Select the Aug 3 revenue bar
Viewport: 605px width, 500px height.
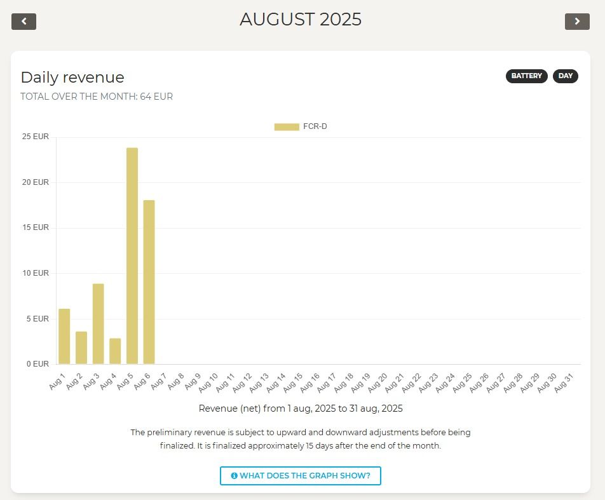click(x=98, y=323)
